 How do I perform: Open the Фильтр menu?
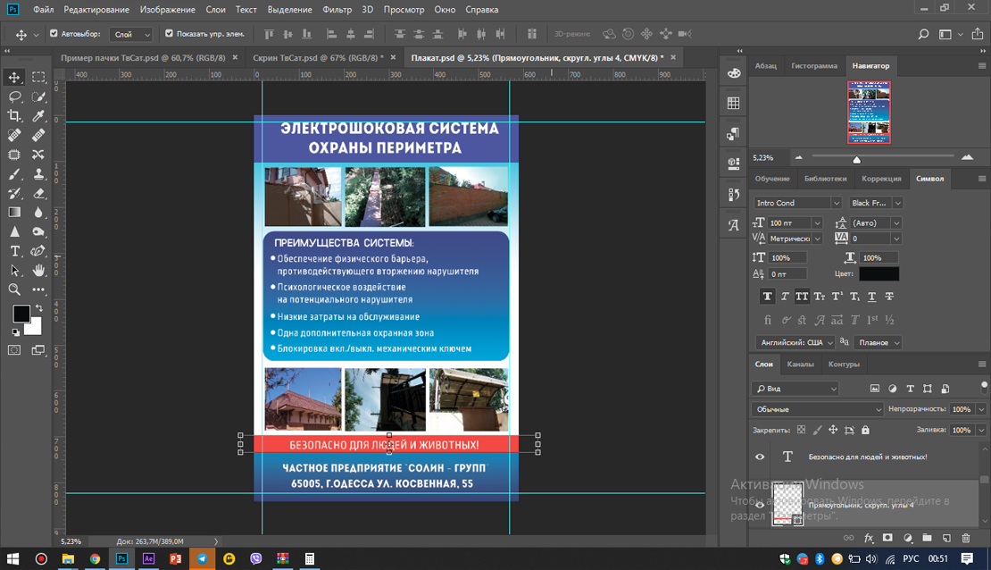tap(337, 10)
